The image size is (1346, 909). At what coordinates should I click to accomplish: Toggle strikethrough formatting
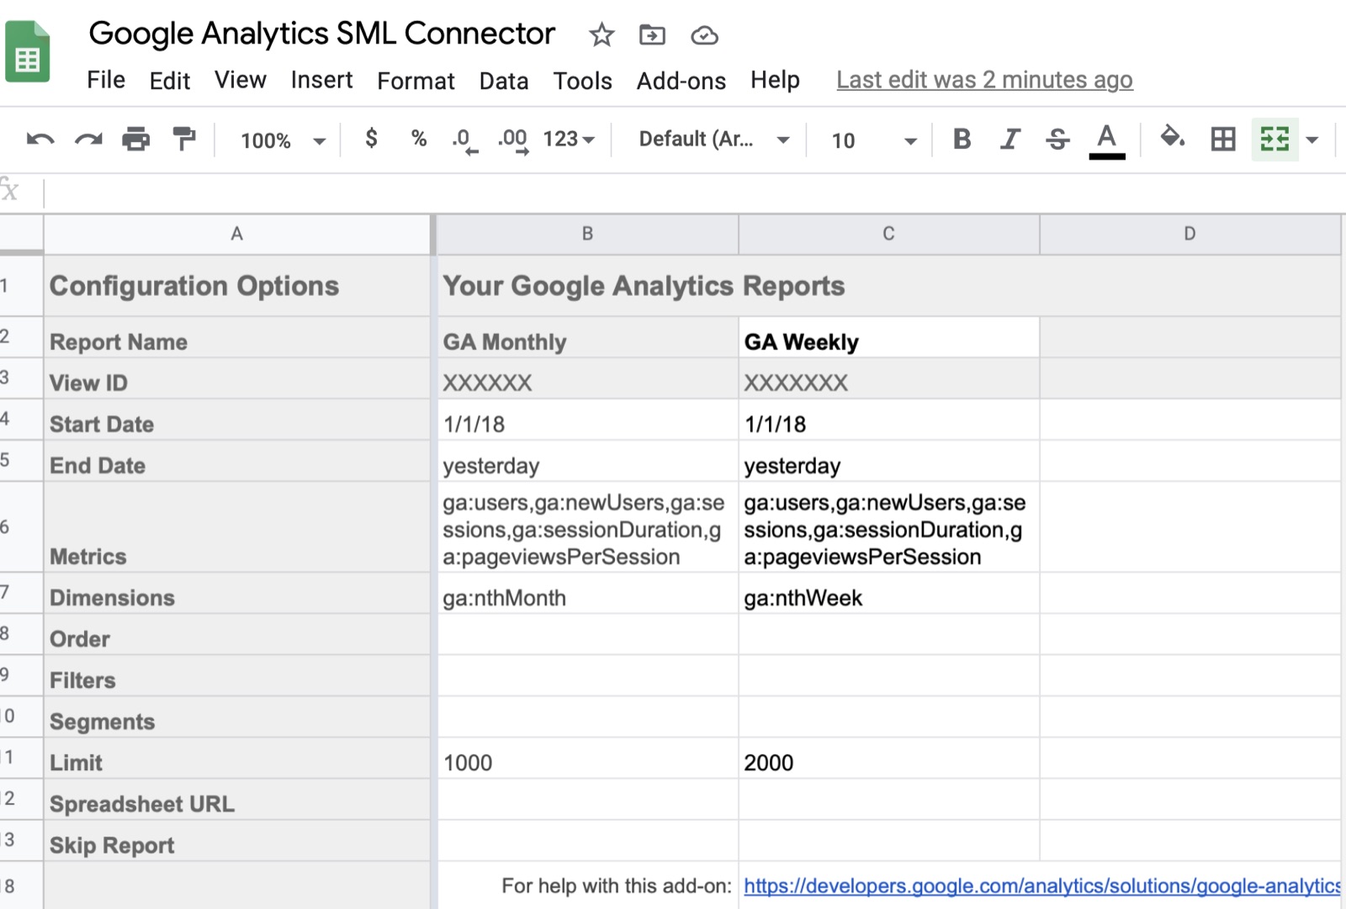1057,139
